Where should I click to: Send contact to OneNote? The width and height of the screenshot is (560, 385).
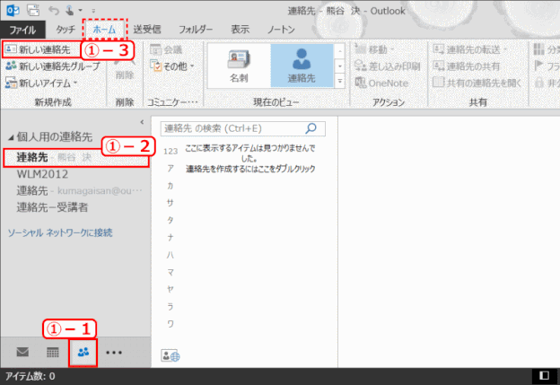click(x=381, y=83)
